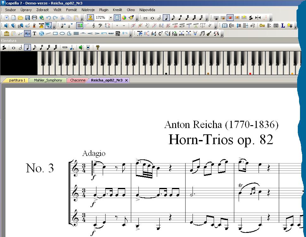Viewport: 306px width, 237px height.
Task: Select eighth note duration in main toolbar
Action: 173,18
